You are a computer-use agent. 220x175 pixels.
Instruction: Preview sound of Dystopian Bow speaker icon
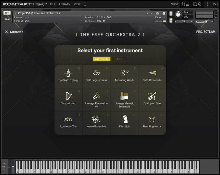[162, 91]
